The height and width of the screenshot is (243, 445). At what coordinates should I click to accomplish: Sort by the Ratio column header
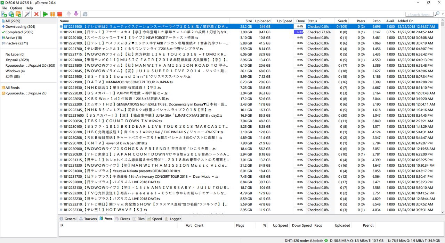pos(374,21)
